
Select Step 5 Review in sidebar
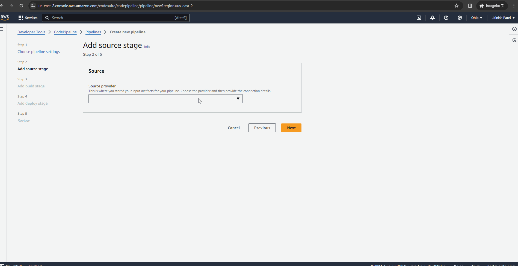[x=23, y=120]
